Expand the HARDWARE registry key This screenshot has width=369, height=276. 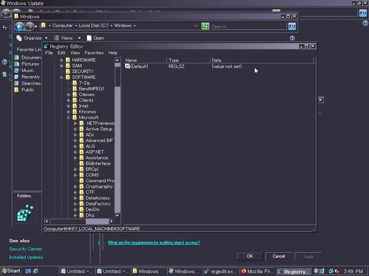click(61, 60)
